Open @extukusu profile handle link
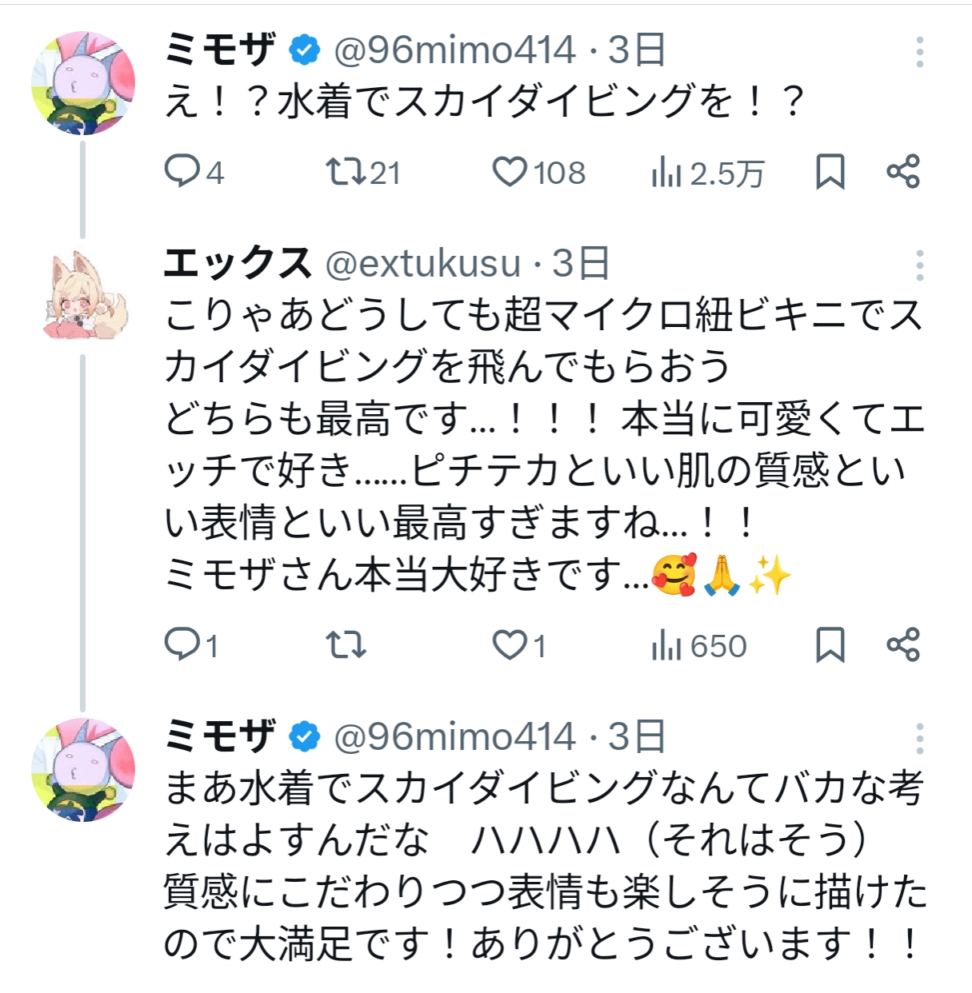This screenshot has width=972, height=993. (423, 264)
